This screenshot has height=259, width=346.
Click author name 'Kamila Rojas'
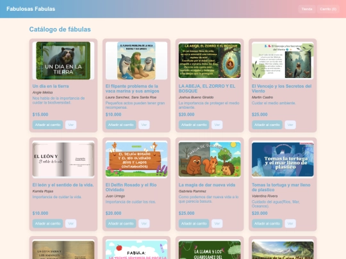click(43, 191)
